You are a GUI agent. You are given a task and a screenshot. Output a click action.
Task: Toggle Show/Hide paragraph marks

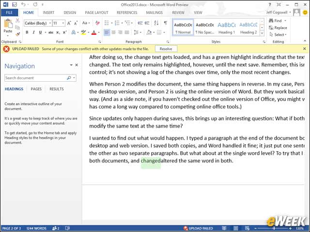[166, 23]
